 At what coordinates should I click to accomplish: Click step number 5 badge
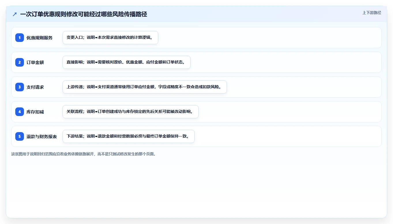20,136
